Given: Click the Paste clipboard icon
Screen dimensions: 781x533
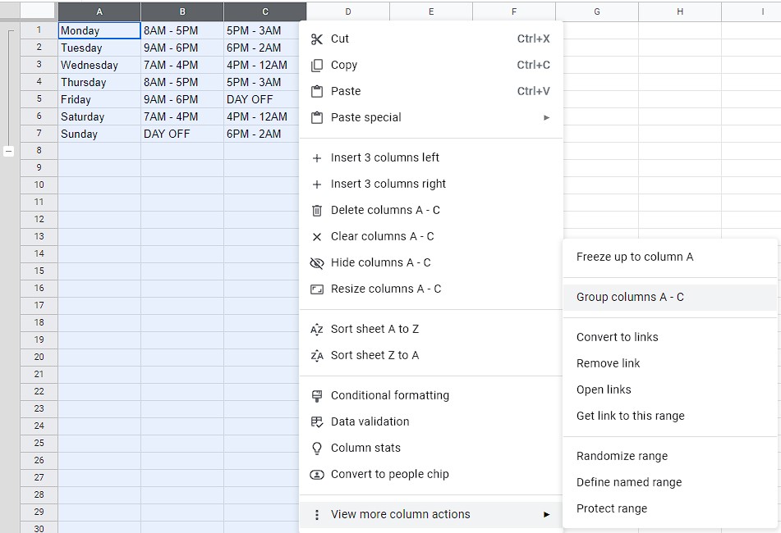Looking at the screenshot, I should (317, 92).
